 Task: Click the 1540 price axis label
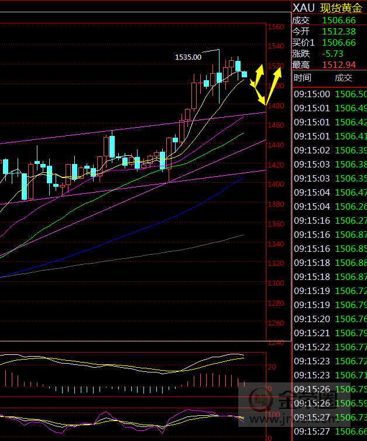click(x=276, y=46)
